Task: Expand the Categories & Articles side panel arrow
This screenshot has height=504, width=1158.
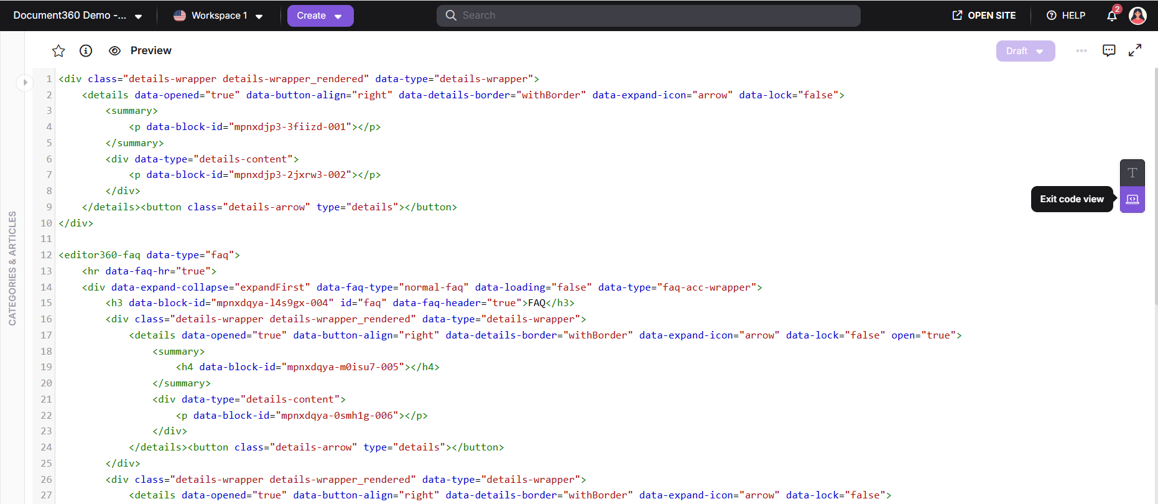Action: (25, 82)
